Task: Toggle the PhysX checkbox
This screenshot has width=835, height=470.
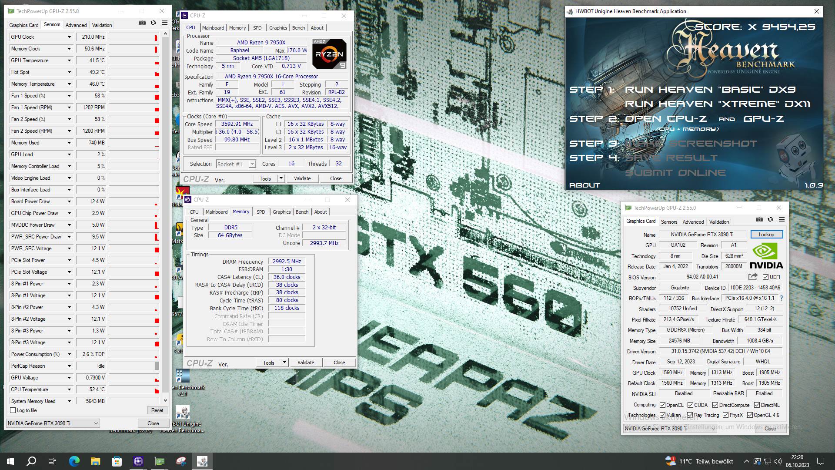Action: pyautogui.click(x=725, y=415)
